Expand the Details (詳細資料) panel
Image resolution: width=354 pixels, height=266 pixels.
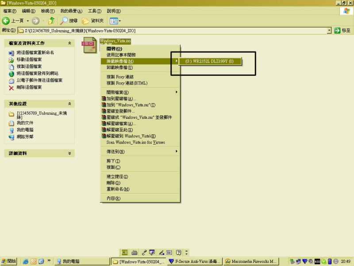pyautogui.click(x=69, y=153)
